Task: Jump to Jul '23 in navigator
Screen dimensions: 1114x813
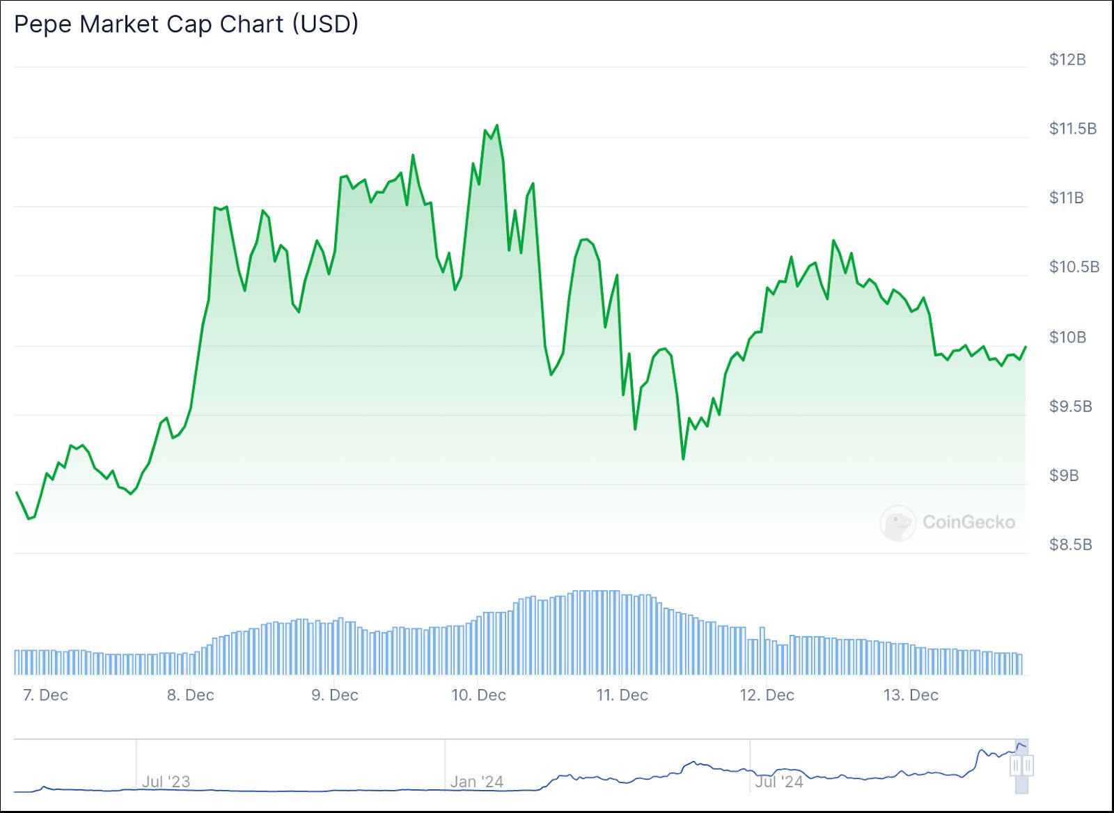Action: pos(166,782)
